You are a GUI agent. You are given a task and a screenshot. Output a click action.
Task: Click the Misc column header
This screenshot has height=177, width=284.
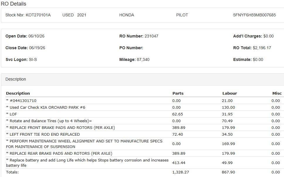pyautogui.click(x=277, y=93)
